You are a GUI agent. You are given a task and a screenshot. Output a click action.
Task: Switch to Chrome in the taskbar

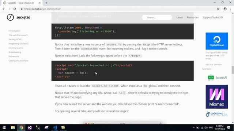(21, 128)
